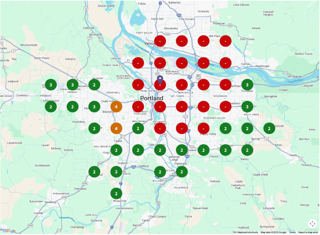Select the green 2 marker at West Linn
This screenshot has height=235, width=320.
pos(160,172)
